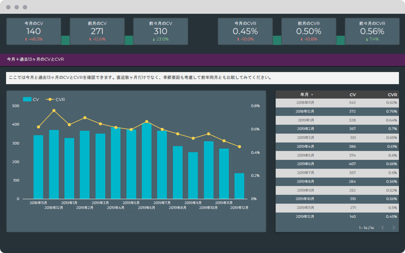Click red down arrow in 前月のCVR card
This screenshot has width=405, height=253.
click(x=301, y=39)
